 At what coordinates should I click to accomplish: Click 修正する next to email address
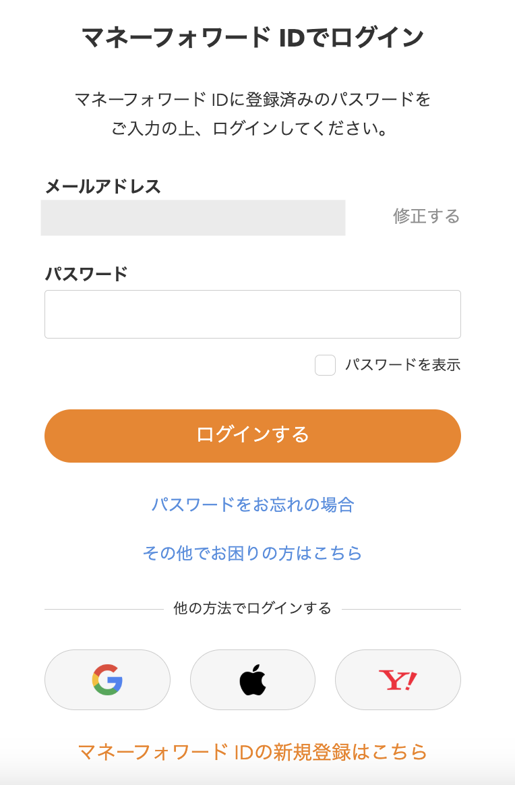tap(426, 216)
